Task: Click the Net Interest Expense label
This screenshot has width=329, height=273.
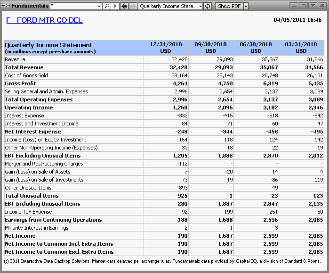Action: (33, 132)
